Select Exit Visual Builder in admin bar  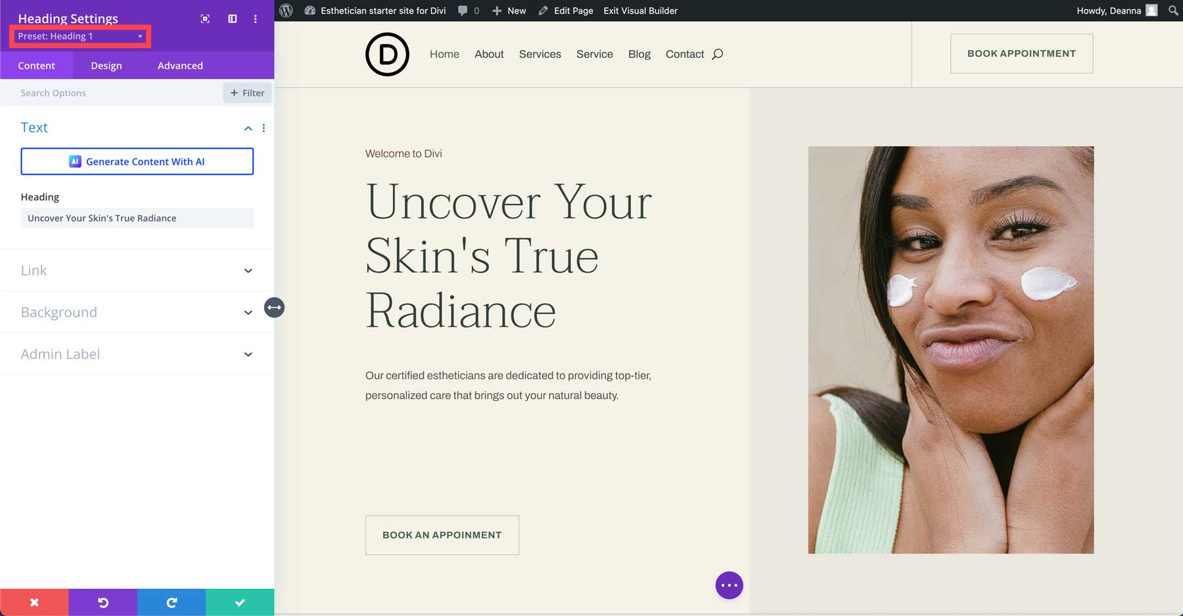pyautogui.click(x=640, y=11)
